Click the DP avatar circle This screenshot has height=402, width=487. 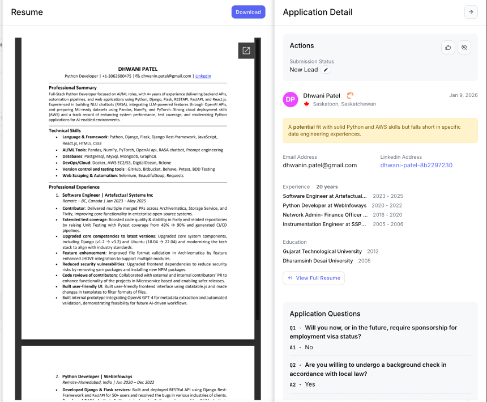291,99
